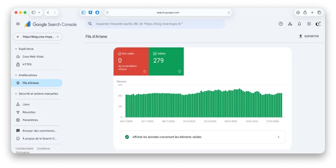Open the Search Console hamburger menu
This screenshot has width=336, height=168.
pyautogui.click(x=18, y=24)
